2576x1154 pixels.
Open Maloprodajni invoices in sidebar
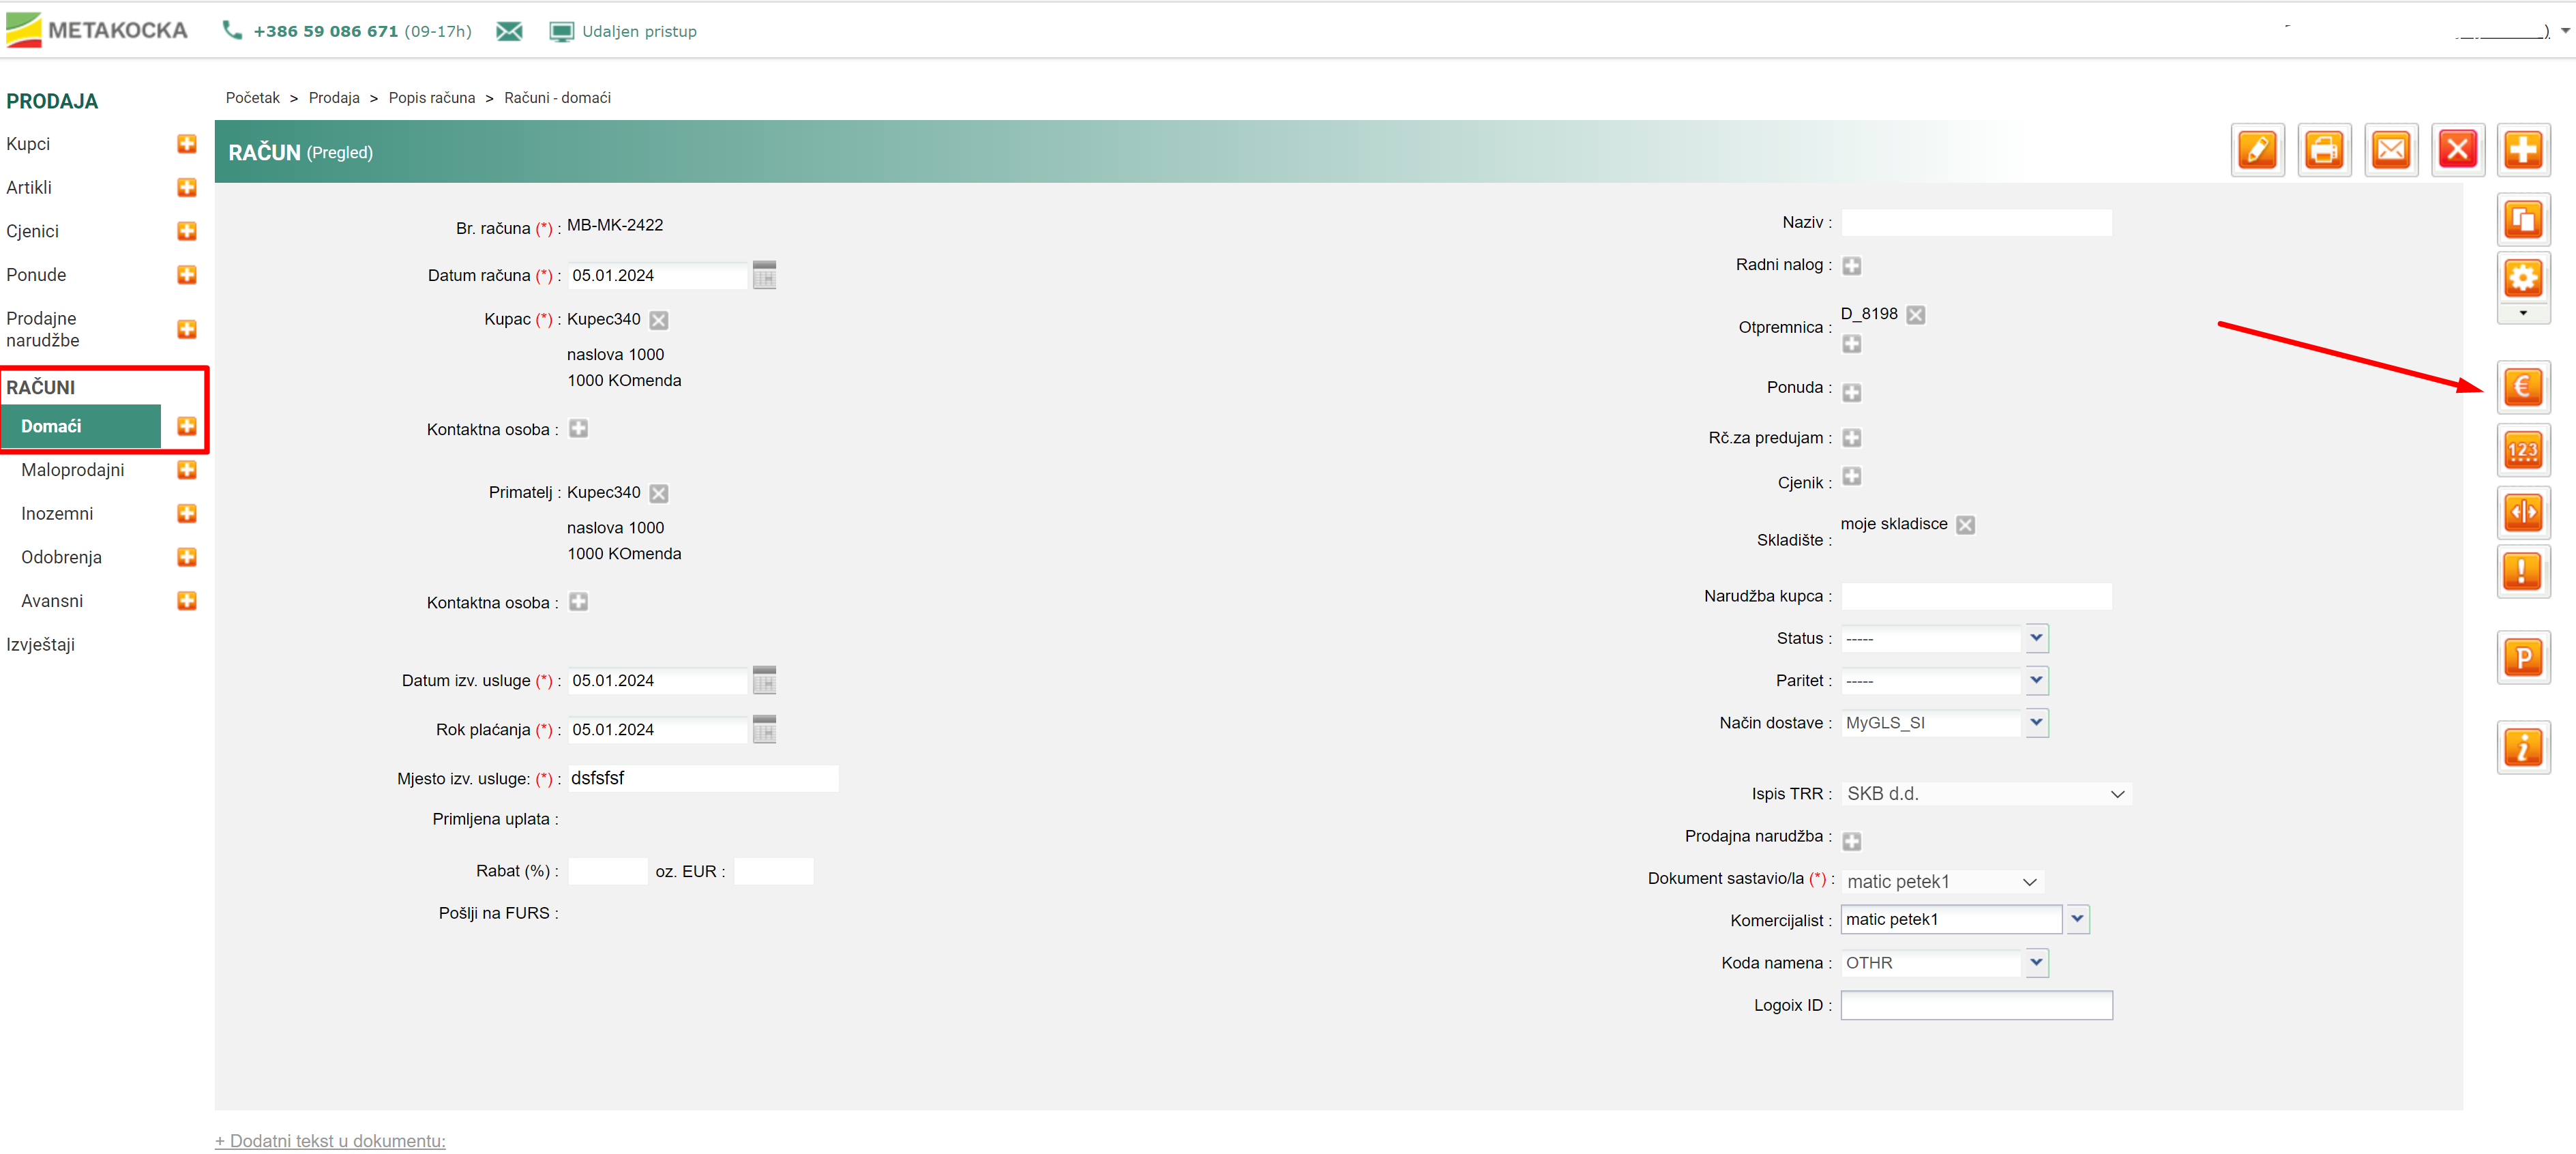pos(73,470)
